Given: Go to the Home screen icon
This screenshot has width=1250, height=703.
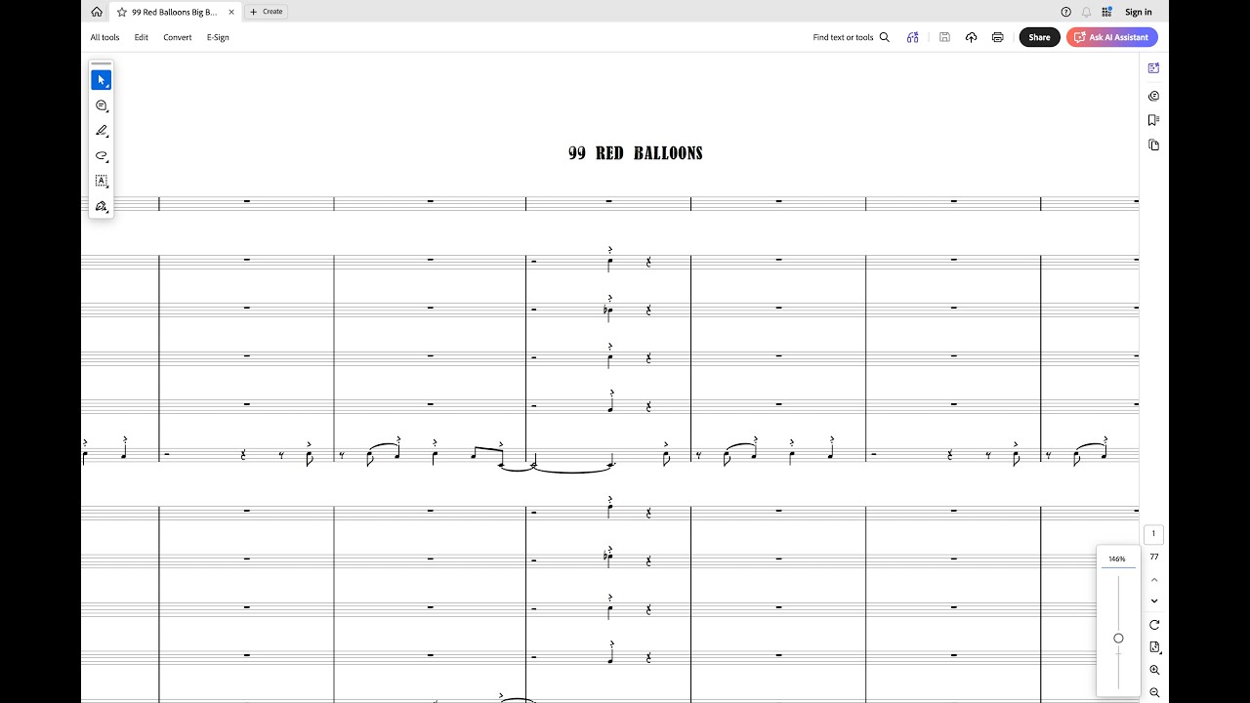Looking at the screenshot, I should (x=96, y=12).
